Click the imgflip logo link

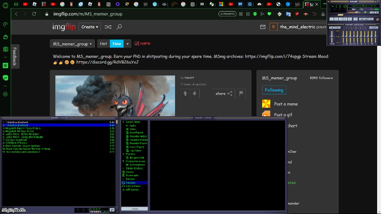64,27
